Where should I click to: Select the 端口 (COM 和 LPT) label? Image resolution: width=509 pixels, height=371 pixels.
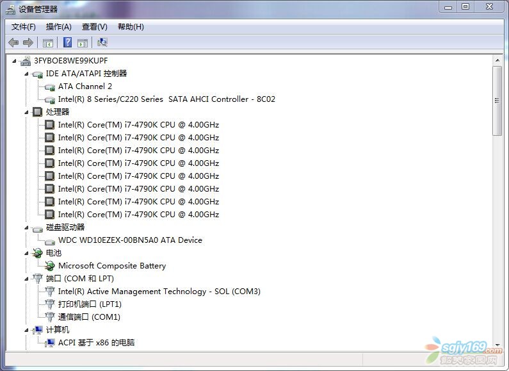tap(80, 279)
